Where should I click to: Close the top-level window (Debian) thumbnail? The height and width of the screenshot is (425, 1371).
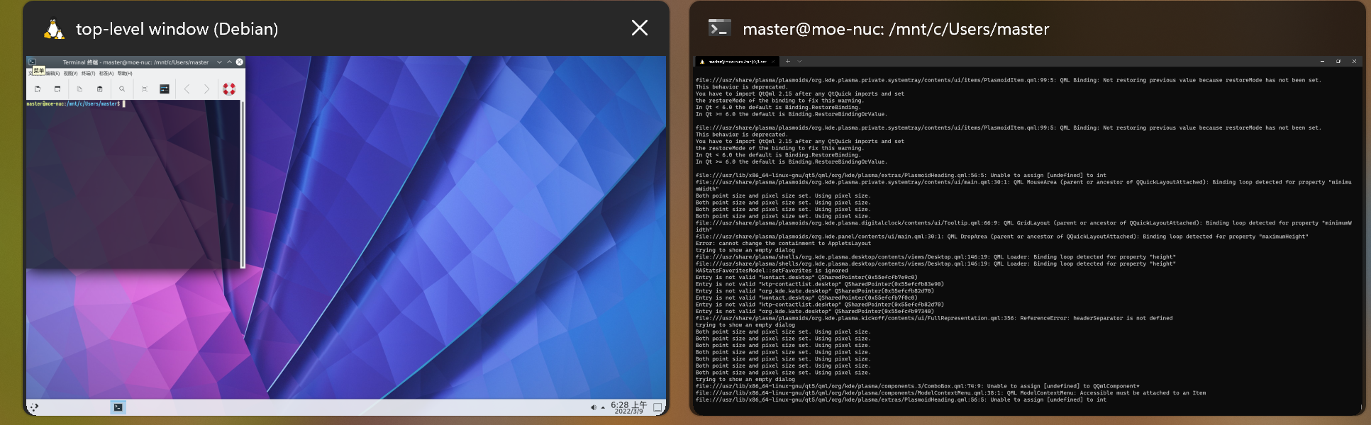(x=640, y=28)
